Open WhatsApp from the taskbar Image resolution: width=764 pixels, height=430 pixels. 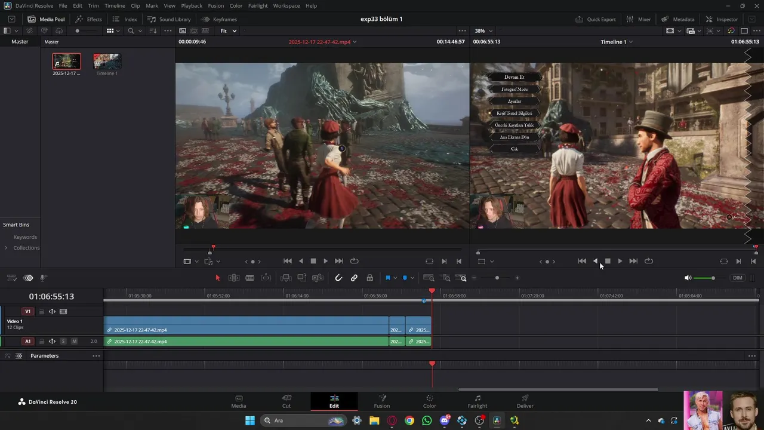point(427,420)
